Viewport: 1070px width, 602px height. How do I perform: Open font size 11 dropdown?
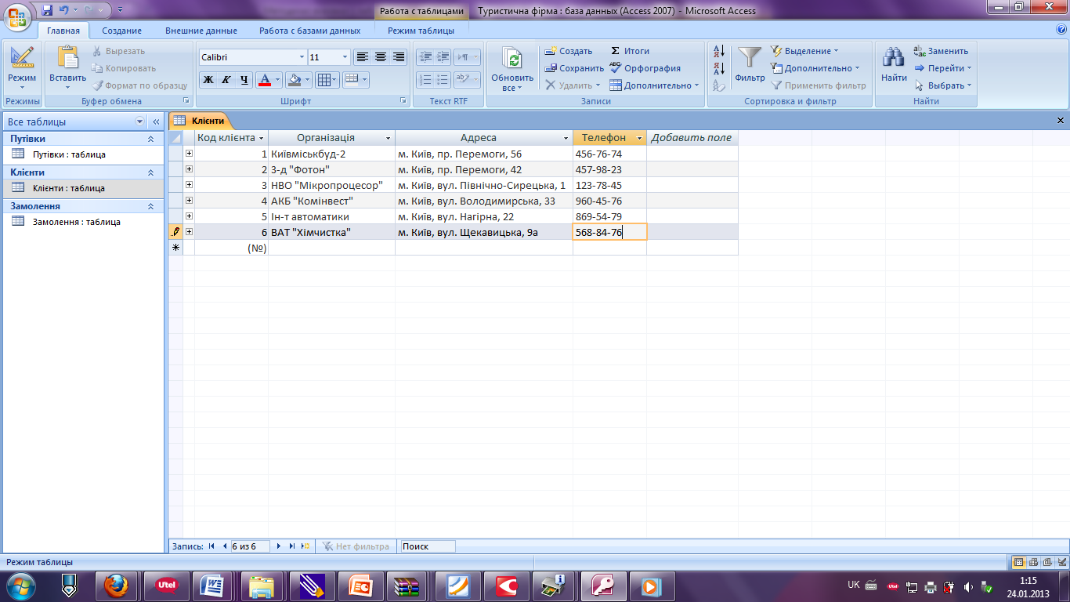coord(345,57)
